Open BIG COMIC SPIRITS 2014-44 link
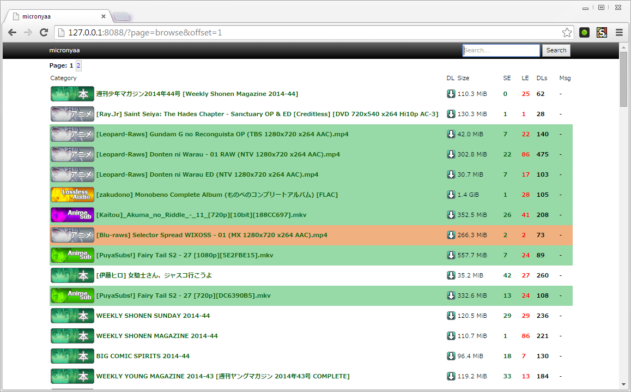The image size is (631, 392). point(143,356)
